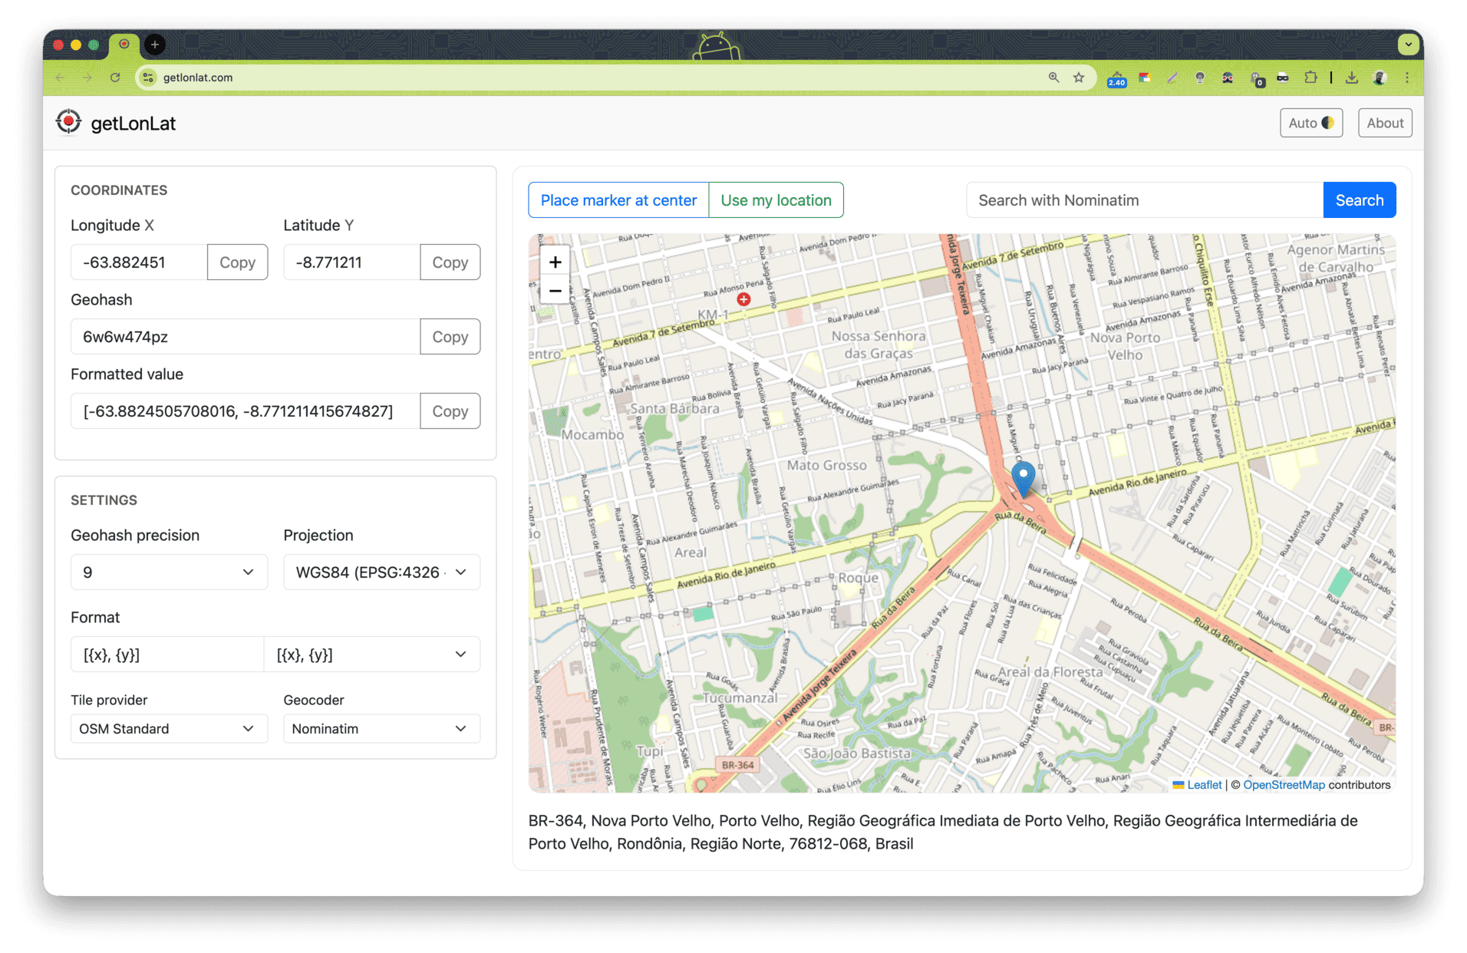The width and height of the screenshot is (1467, 953).
Task: Open the Tile provider OSM Standard dropdown
Action: coord(169,729)
